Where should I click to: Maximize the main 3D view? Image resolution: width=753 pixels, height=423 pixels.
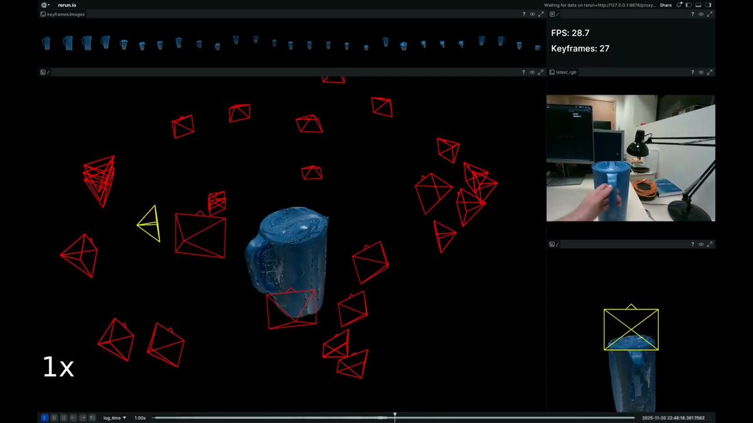click(x=541, y=72)
